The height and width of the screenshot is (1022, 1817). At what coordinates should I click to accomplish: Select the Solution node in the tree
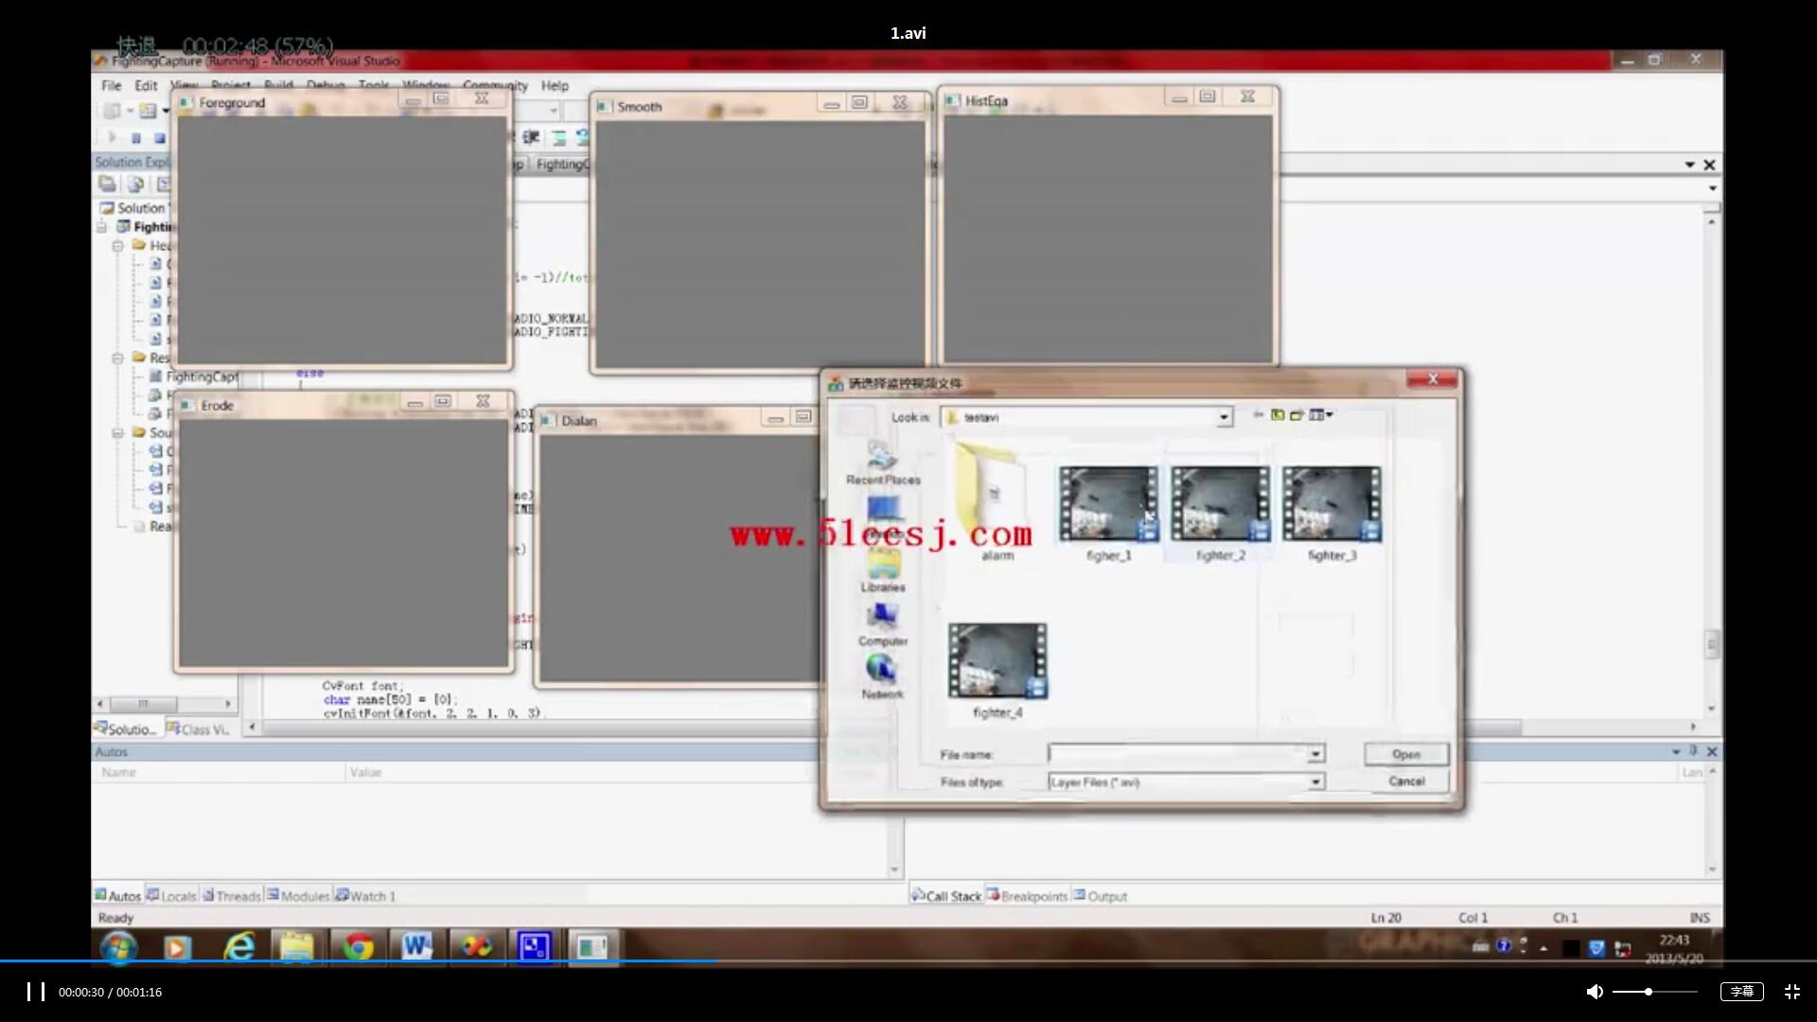132,207
